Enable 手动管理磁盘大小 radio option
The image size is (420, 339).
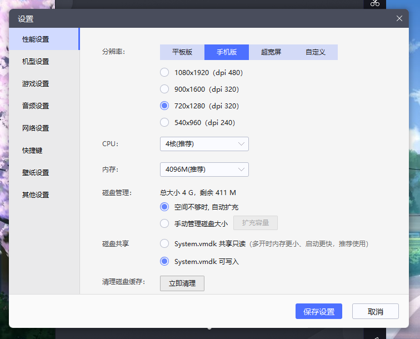pos(164,223)
